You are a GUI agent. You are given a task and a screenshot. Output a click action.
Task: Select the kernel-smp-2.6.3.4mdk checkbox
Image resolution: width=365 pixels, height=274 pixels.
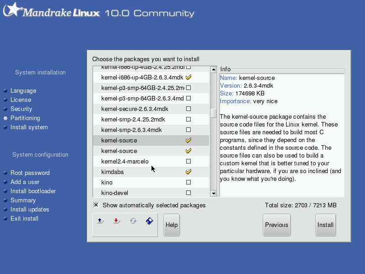click(188, 130)
